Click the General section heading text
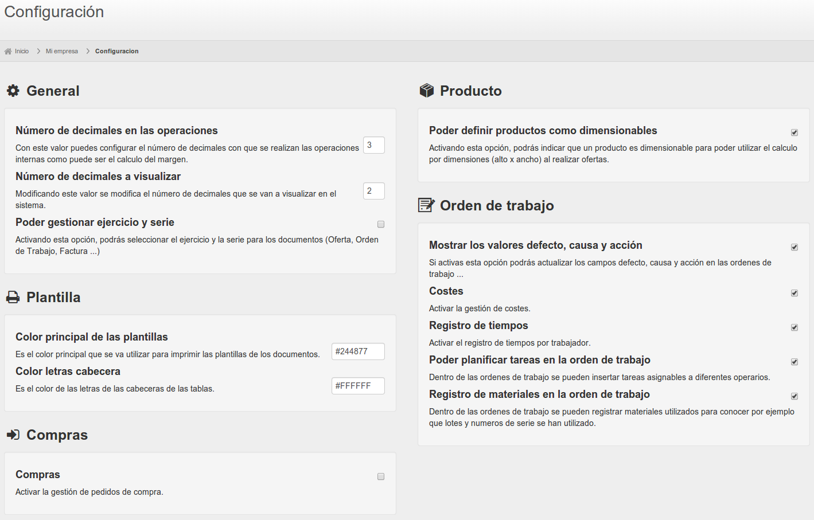 click(x=53, y=91)
